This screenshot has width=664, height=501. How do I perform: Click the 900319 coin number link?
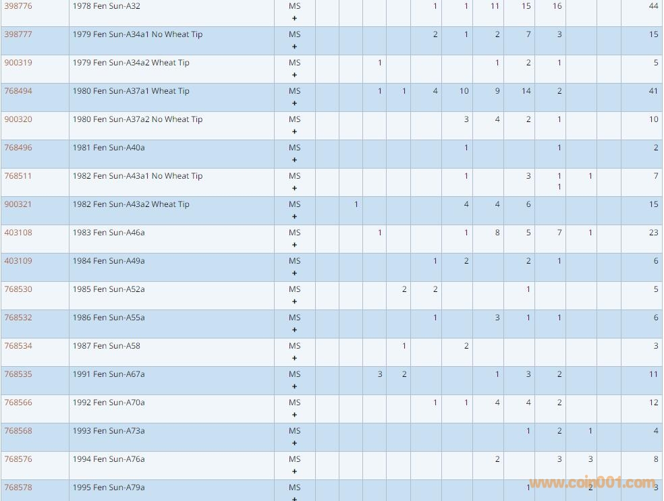coord(18,63)
